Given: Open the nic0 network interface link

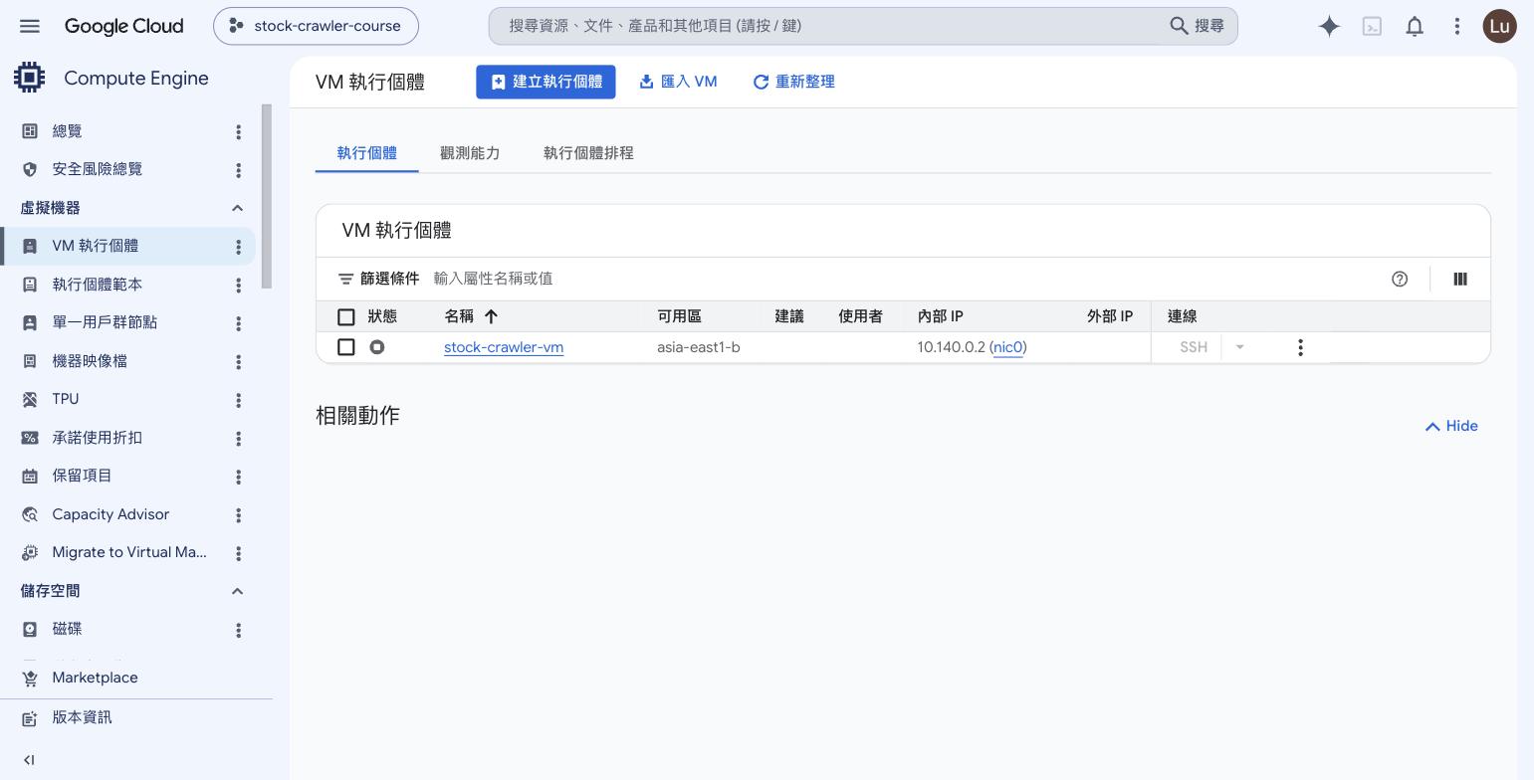Looking at the screenshot, I should [x=1008, y=347].
